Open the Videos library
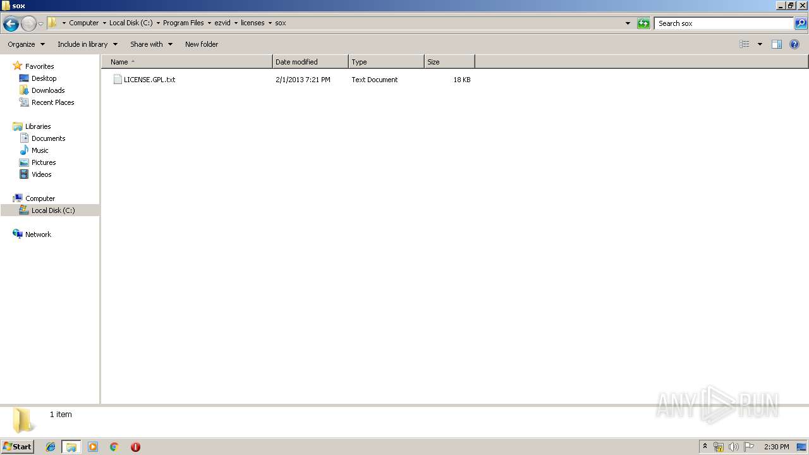The height and width of the screenshot is (455, 809). point(41,174)
